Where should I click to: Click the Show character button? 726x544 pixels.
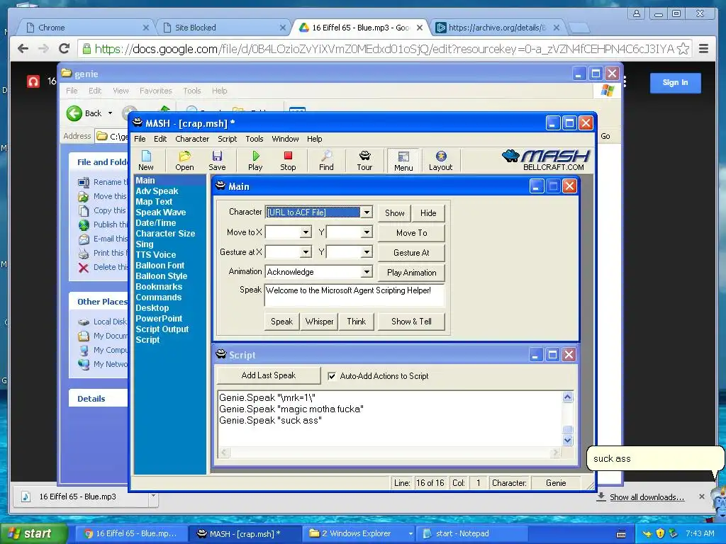pos(394,213)
